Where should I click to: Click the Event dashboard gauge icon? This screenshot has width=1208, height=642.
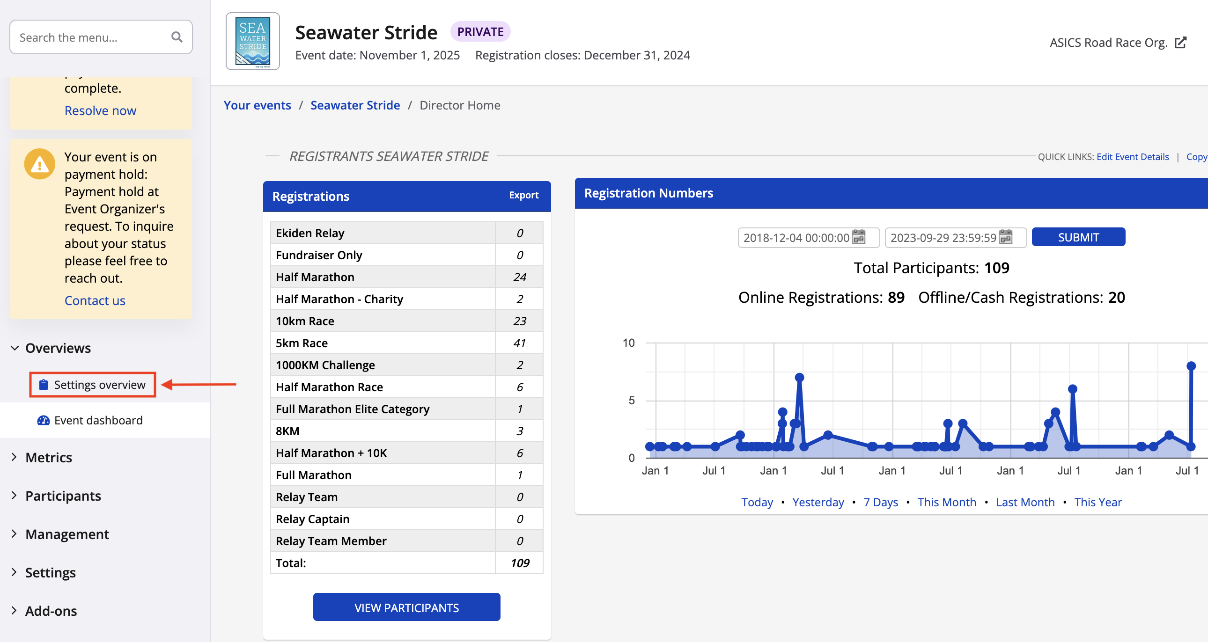pyautogui.click(x=43, y=420)
